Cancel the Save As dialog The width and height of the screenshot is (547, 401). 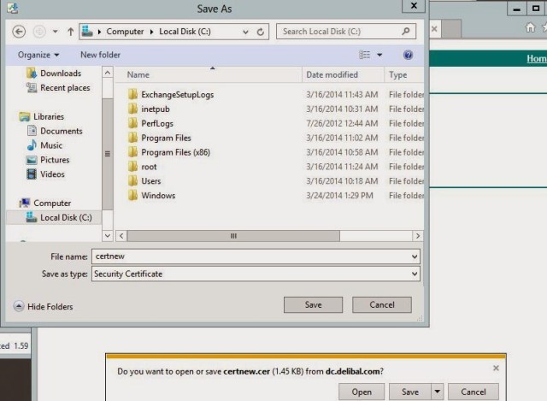[381, 305]
